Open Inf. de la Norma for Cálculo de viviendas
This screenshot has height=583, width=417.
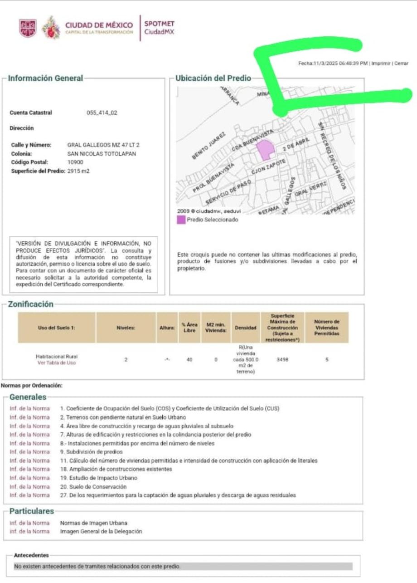point(29,461)
